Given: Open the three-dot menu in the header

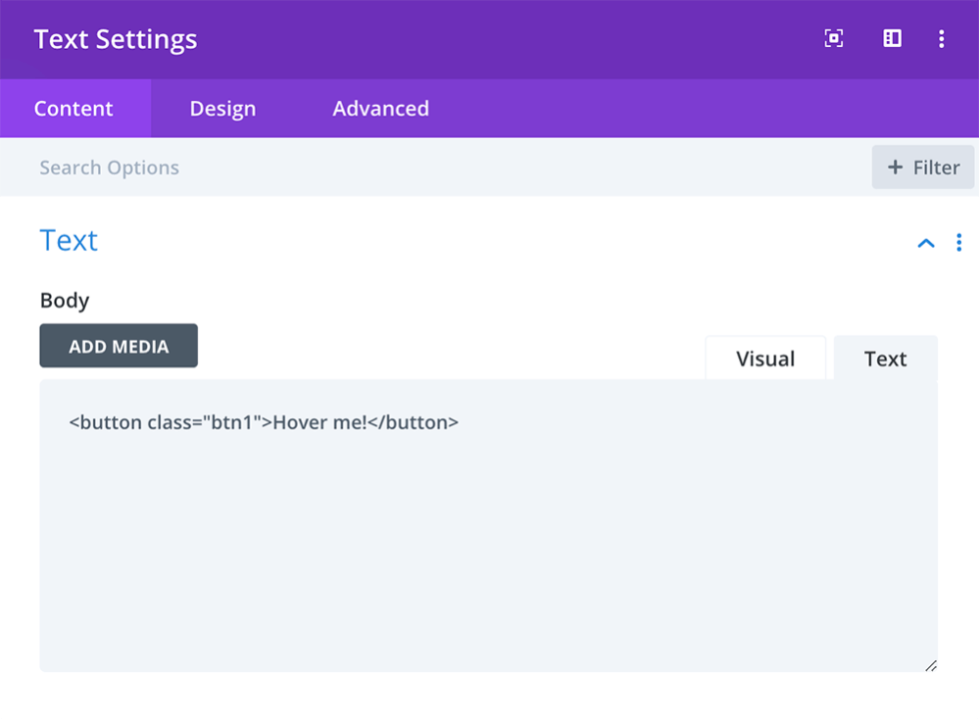Looking at the screenshot, I should [x=942, y=38].
